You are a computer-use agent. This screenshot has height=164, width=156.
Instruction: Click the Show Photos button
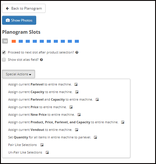(19, 20)
